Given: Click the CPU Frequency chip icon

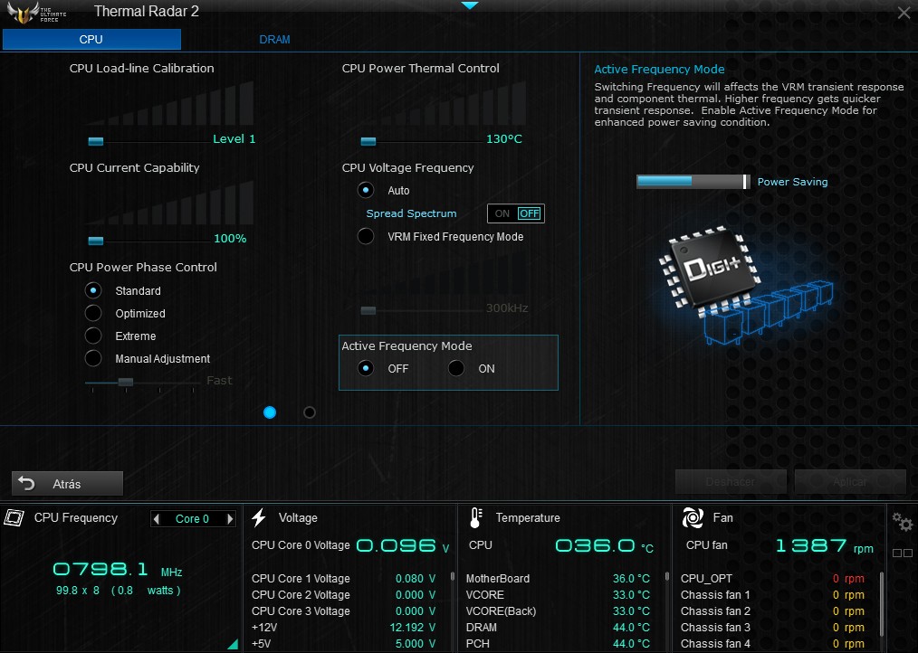Looking at the screenshot, I should (14, 518).
